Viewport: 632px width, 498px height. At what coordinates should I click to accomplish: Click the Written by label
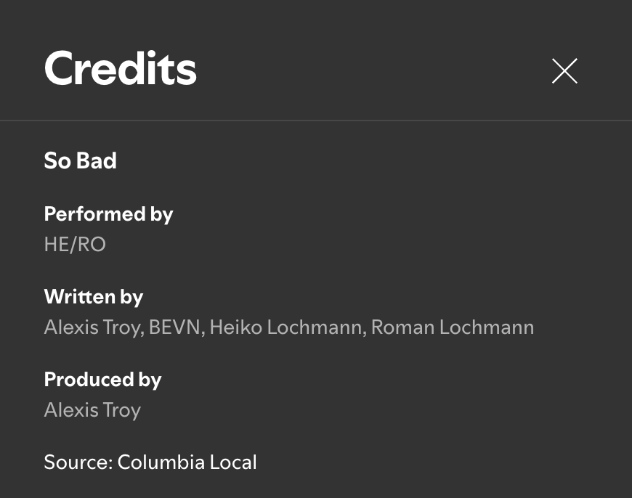click(93, 297)
